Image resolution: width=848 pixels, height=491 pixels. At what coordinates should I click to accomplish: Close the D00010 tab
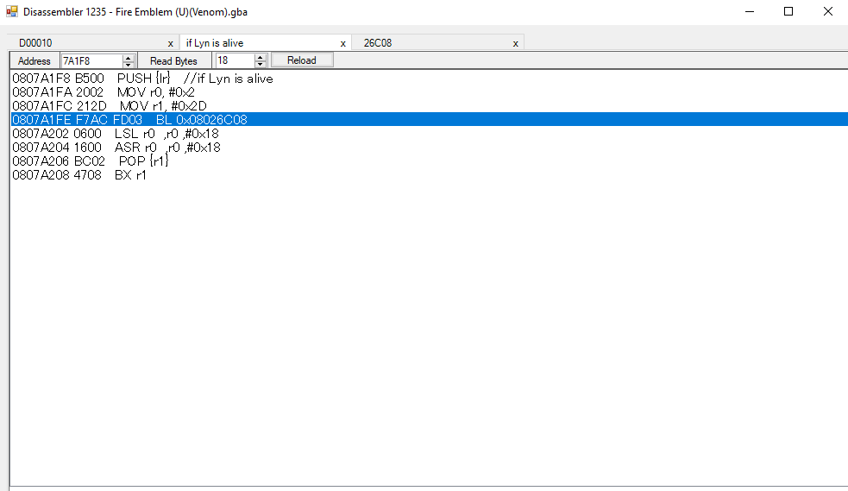click(170, 44)
